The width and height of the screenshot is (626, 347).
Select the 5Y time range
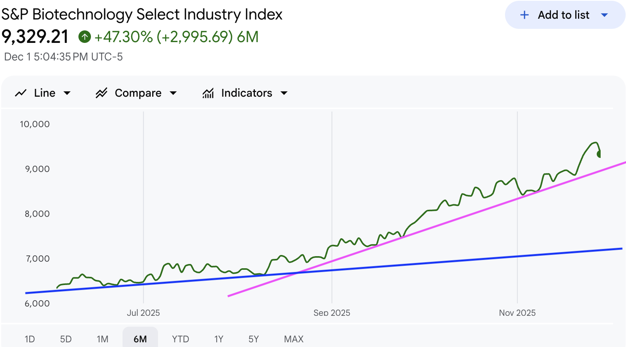pyautogui.click(x=254, y=339)
